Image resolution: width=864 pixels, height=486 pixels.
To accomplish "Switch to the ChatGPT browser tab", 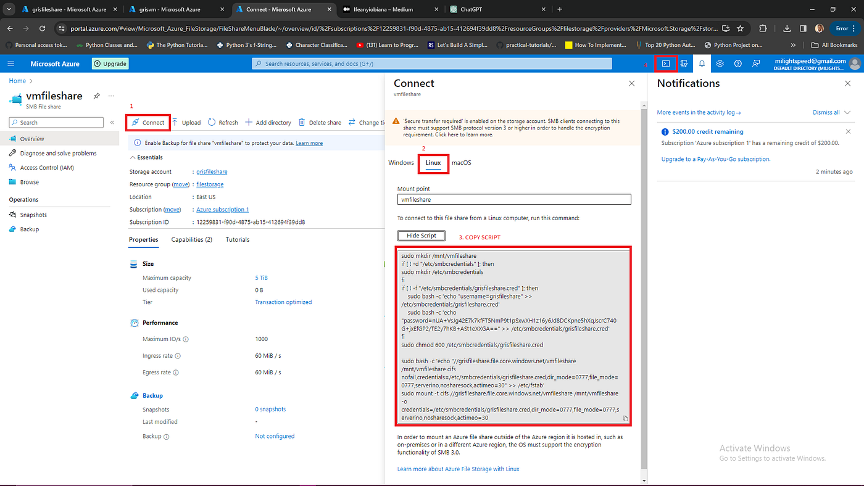I will (x=497, y=9).
